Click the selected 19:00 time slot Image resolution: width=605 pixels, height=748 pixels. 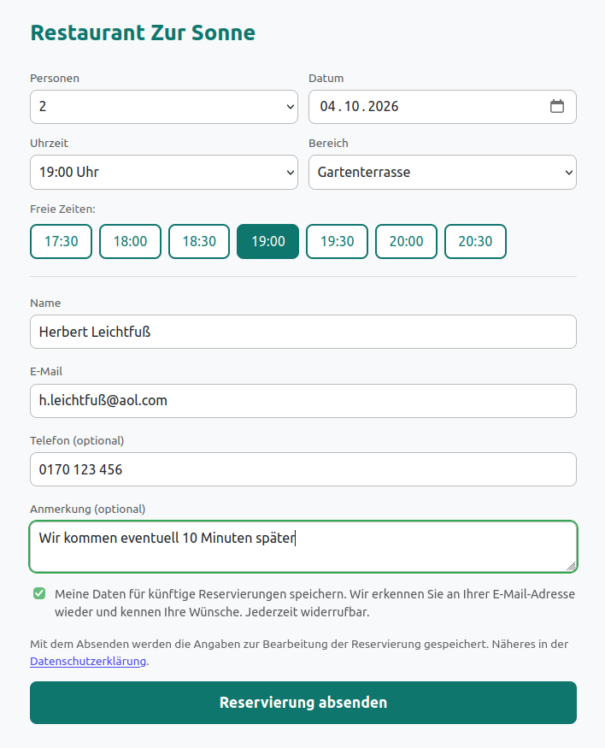click(x=268, y=241)
